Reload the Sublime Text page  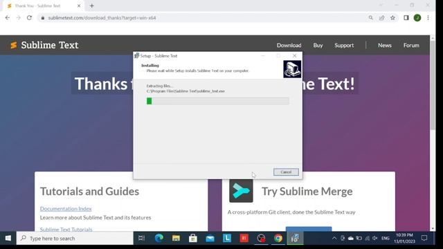pyautogui.click(x=29, y=18)
